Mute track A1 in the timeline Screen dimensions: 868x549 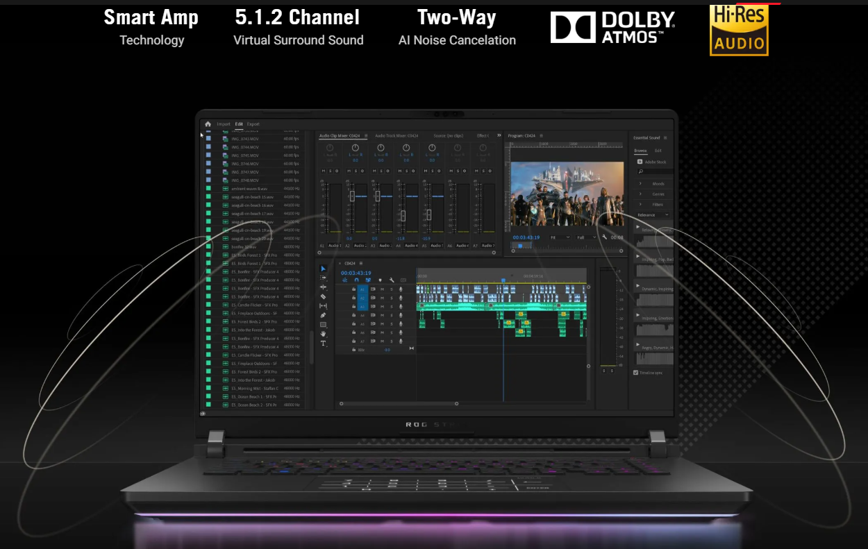click(382, 289)
